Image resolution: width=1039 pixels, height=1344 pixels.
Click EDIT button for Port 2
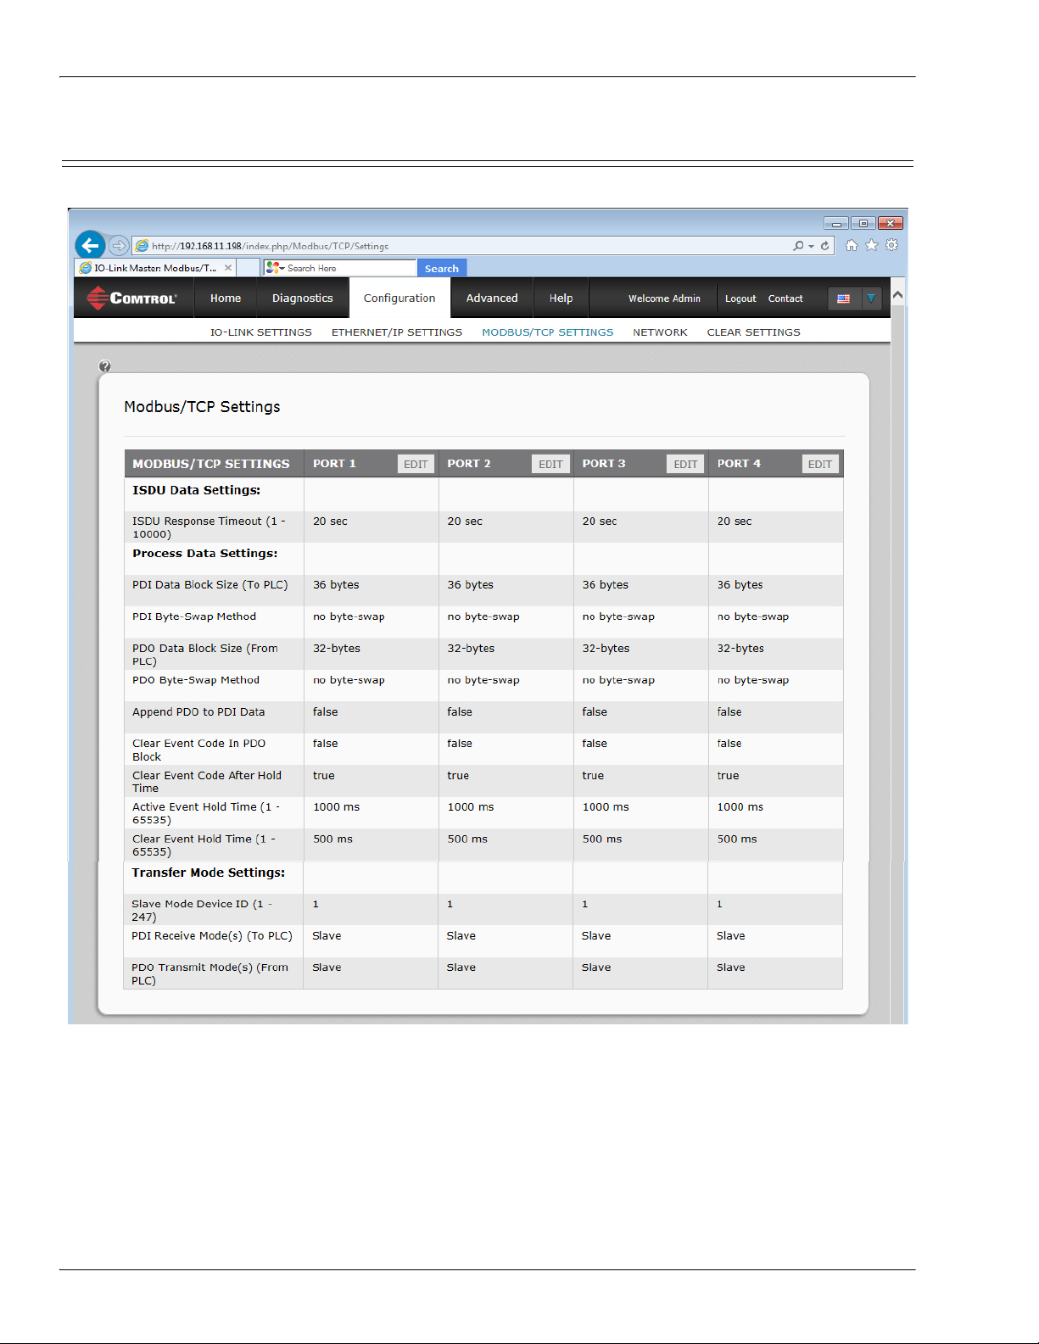pos(550,464)
